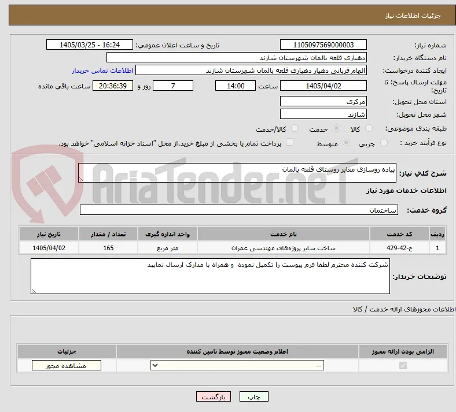
Task: Select the خدمت radio button
Action: 336,128
